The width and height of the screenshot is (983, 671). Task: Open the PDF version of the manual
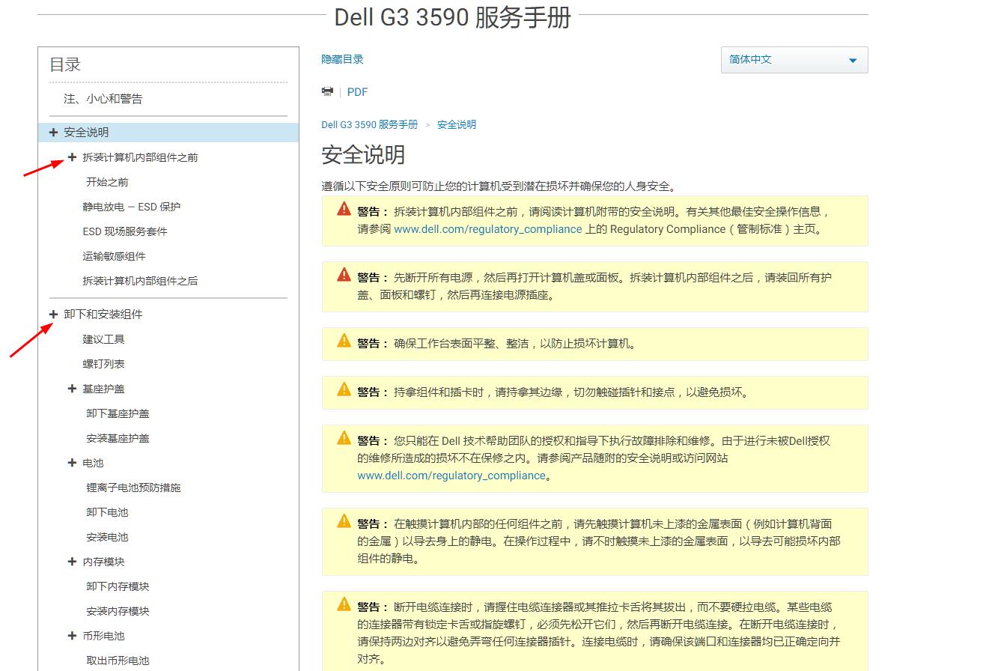(357, 91)
